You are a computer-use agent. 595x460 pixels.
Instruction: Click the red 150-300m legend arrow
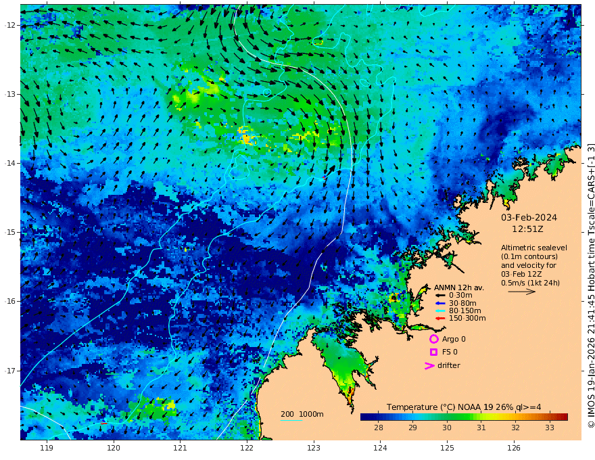pyautogui.click(x=439, y=319)
